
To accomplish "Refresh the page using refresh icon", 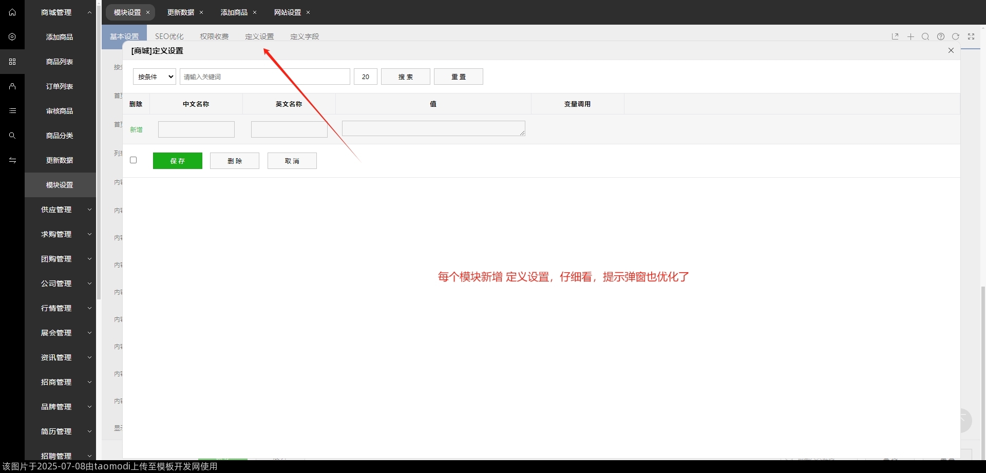I will point(956,36).
